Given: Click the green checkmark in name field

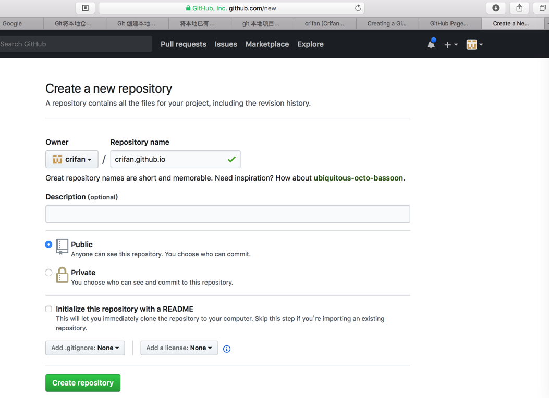Looking at the screenshot, I should point(231,159).
